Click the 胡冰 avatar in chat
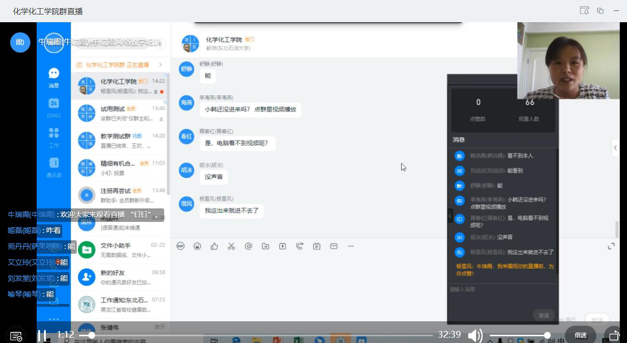Screen dimensions: 627x343 [x=186, y=170]
